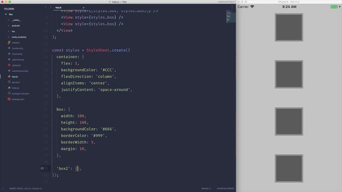Click the JS icon beside index.js
The height and width of the screenshot is (192, 342).
[x=9, y=88]
